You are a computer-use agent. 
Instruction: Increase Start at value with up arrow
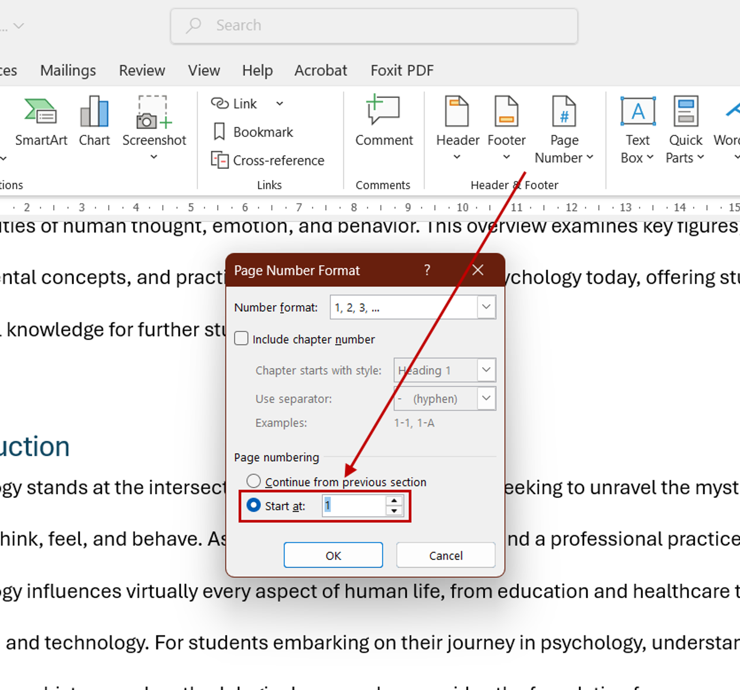click(394, 500)
